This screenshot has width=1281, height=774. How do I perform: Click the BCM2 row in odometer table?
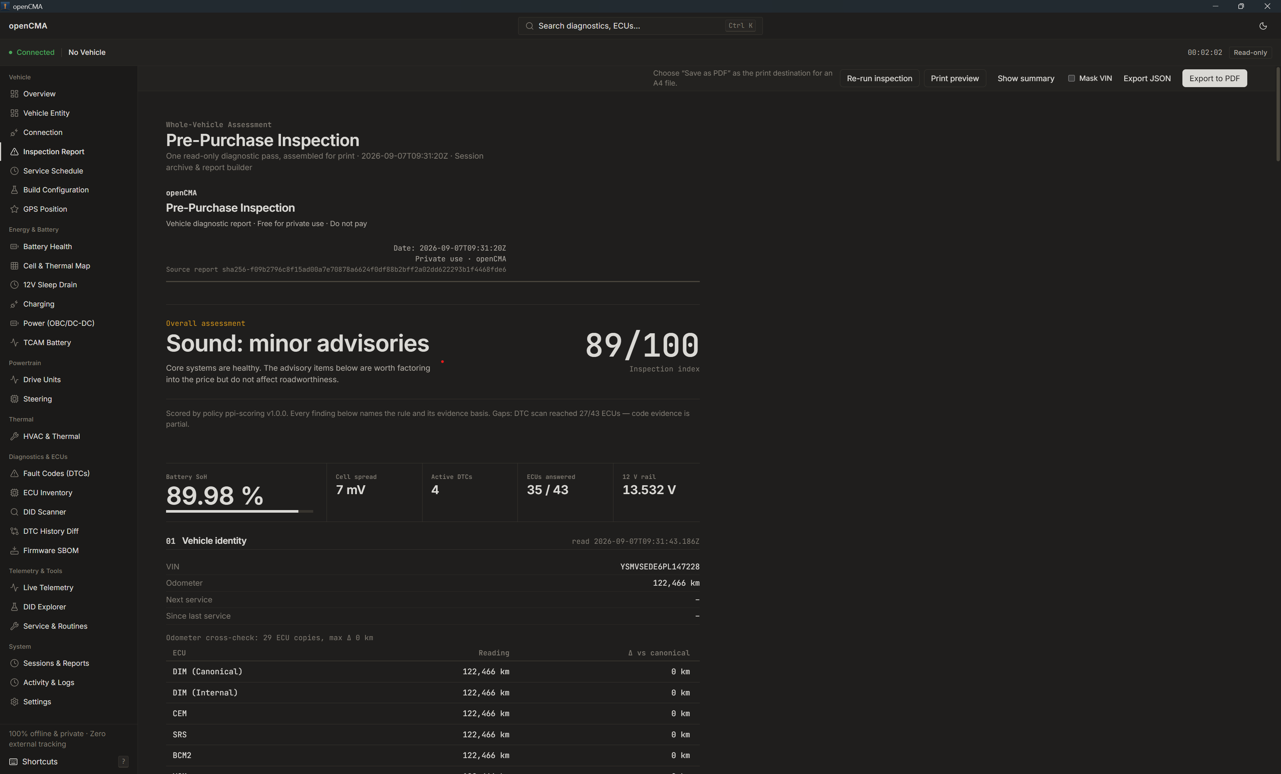[x=433, y=755]
